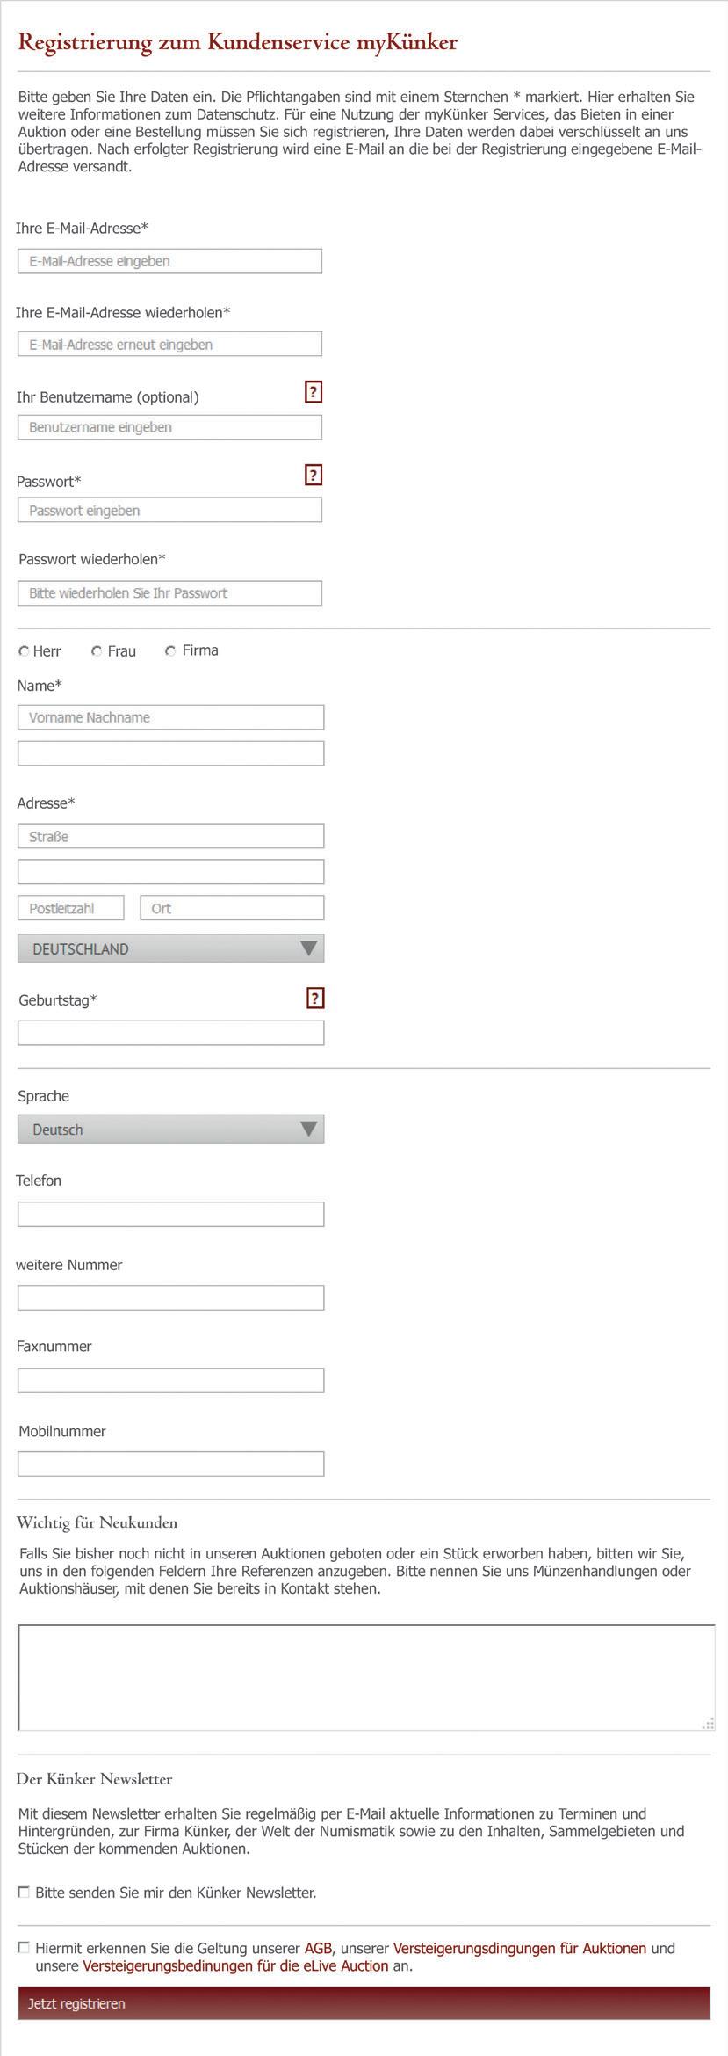
Task: Check the AGB acceptance checkbox
Action: coord(24,1947)
